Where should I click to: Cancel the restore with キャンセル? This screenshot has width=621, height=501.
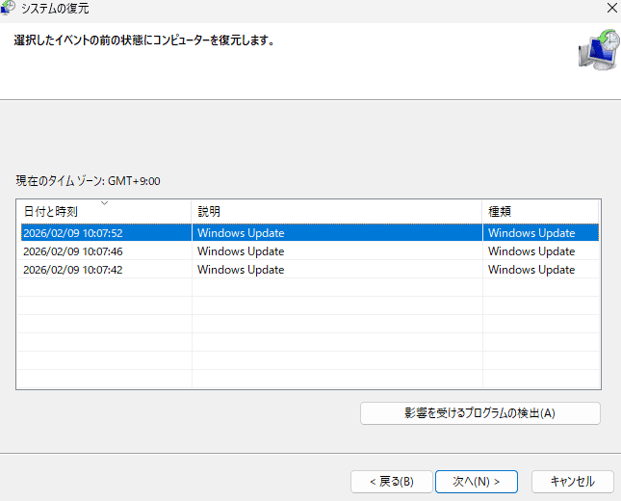[572, 482]
